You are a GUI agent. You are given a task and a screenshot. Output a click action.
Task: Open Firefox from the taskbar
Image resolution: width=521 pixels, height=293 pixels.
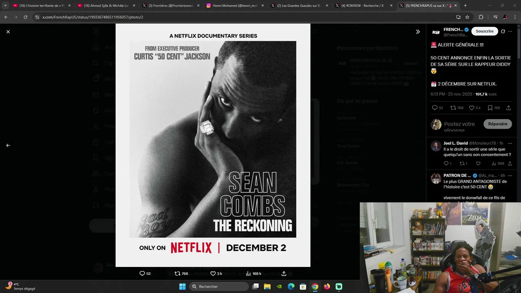pyautogui.click(x=327, y=286)
